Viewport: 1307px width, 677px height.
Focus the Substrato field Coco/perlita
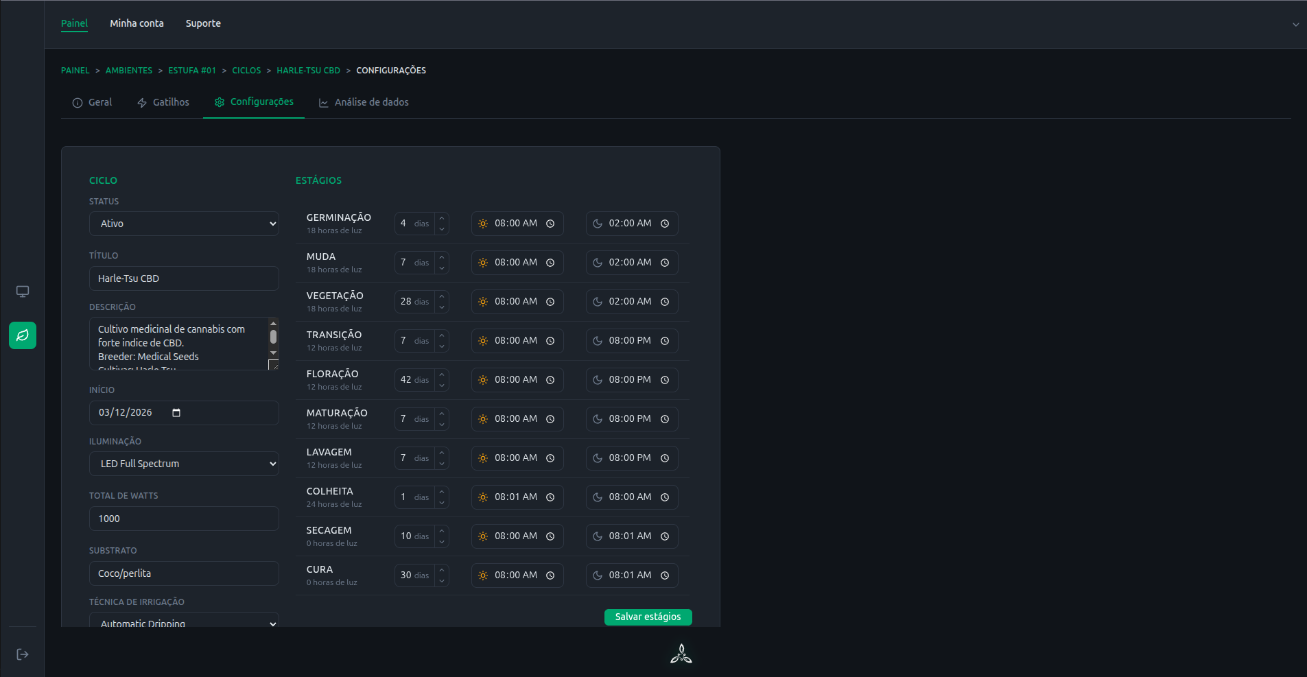pos(184,573)
